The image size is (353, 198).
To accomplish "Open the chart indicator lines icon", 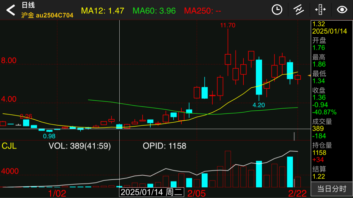I will tap(299, 10).
